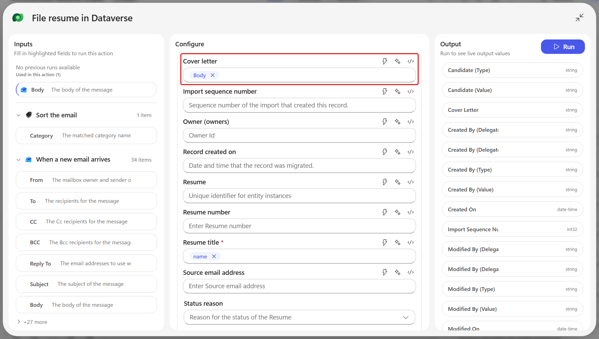Select the From mailbox owner input
The height and width of the screenshot is (339, 599).
(x=86, y=180)
